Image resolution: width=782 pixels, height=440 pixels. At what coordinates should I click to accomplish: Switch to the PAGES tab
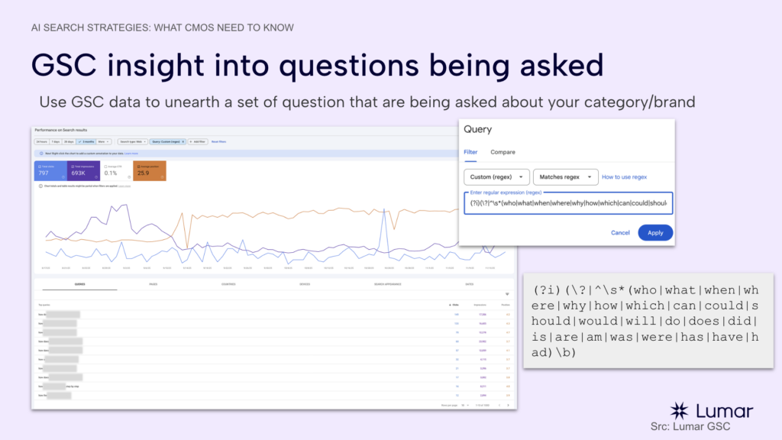tap(153, 283)
